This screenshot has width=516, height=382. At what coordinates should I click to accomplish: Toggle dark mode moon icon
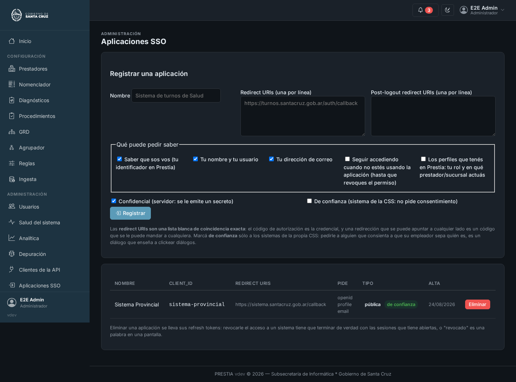(x=448, y=10)
